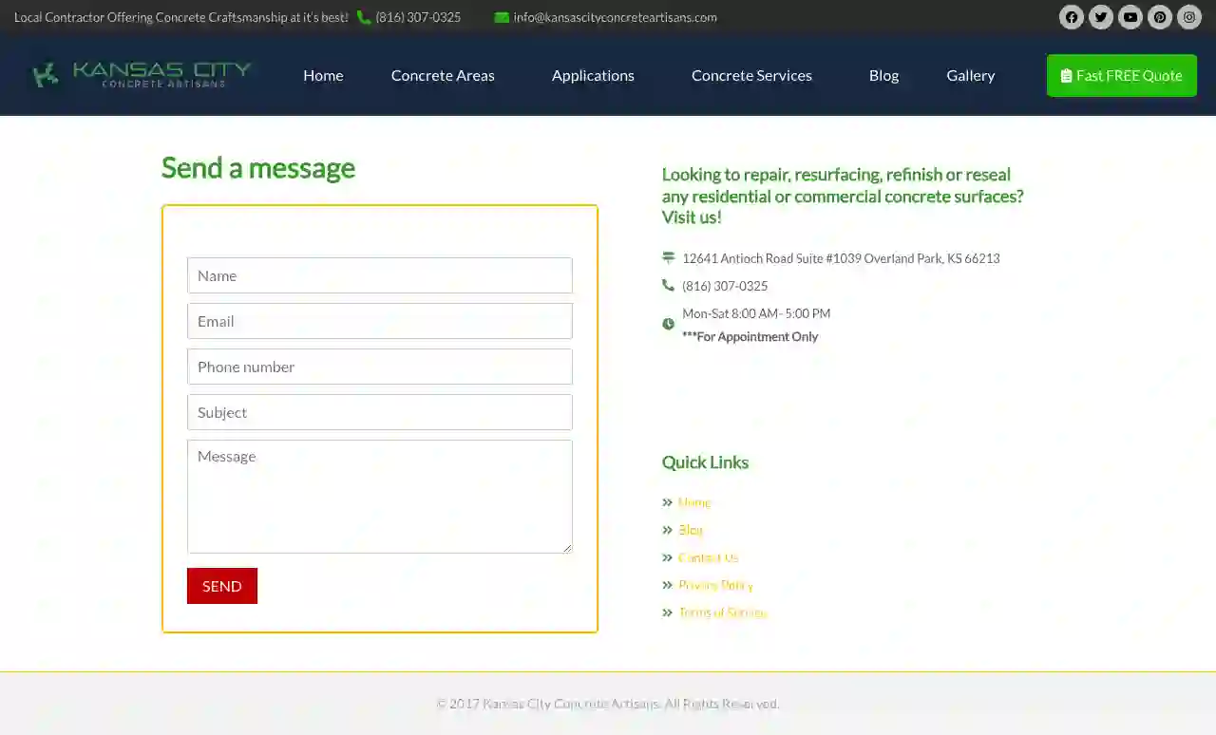Click inside the Message text area

[380, 497]
